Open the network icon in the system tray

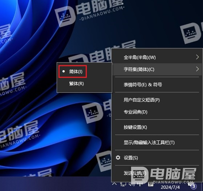click(x=123, y=184)
